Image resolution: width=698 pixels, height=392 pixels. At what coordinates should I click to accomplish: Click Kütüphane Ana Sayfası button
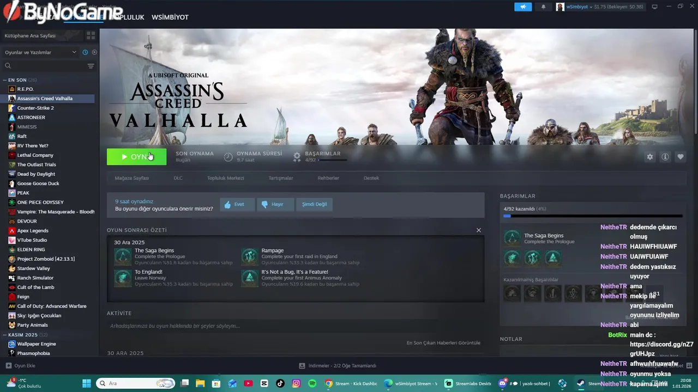43,35
